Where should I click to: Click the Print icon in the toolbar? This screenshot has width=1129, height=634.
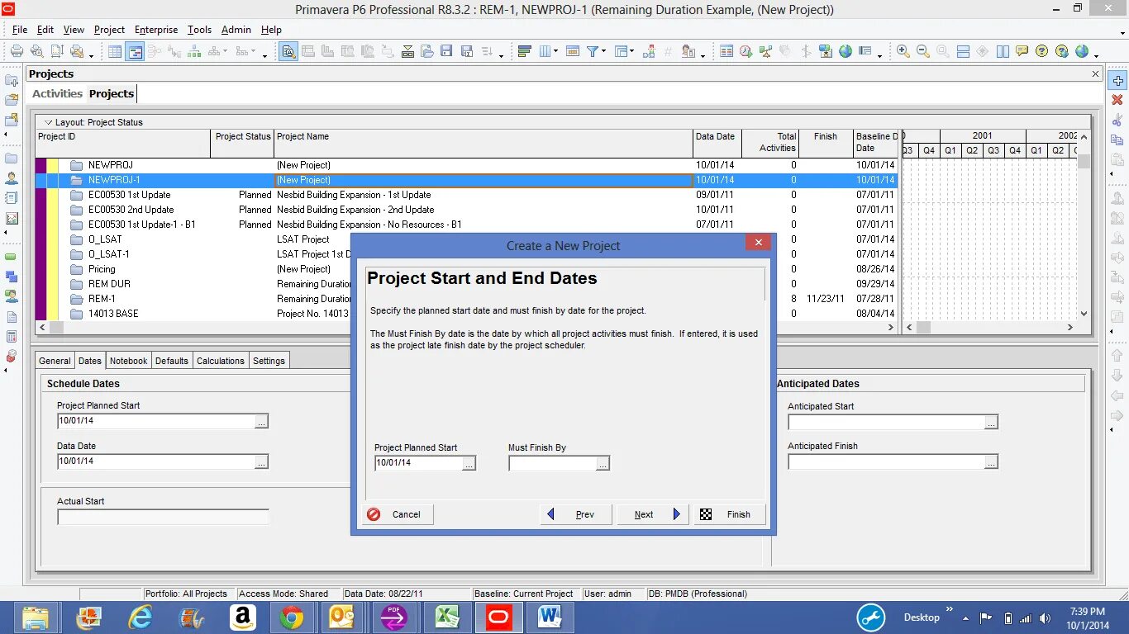16,51
